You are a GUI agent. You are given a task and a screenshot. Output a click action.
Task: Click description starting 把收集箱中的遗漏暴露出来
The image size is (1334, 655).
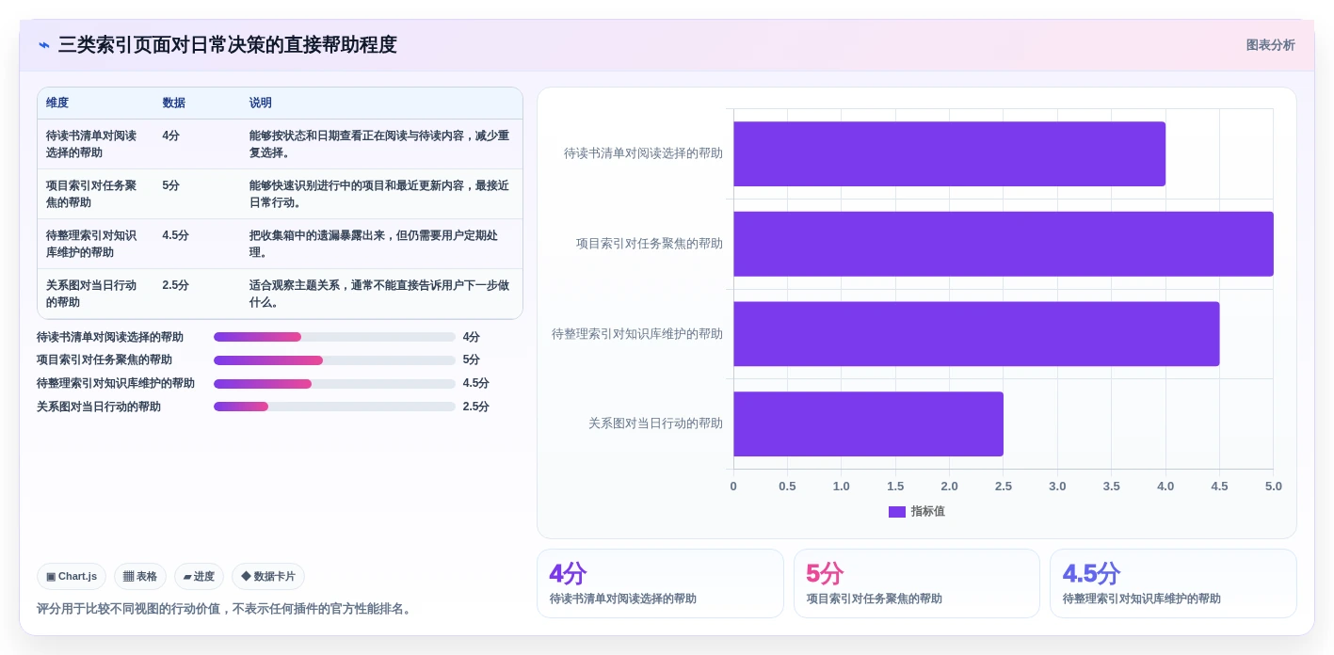tap(374, 244)
